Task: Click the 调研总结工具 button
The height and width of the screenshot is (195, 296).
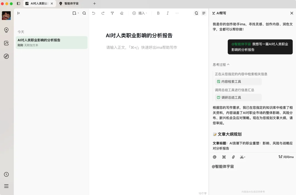Action: (x=238, y=97)
